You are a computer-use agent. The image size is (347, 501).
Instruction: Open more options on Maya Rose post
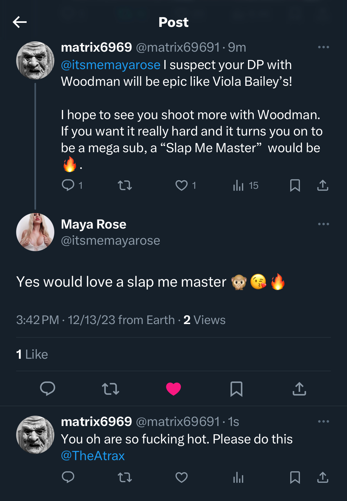click(323, 224)
